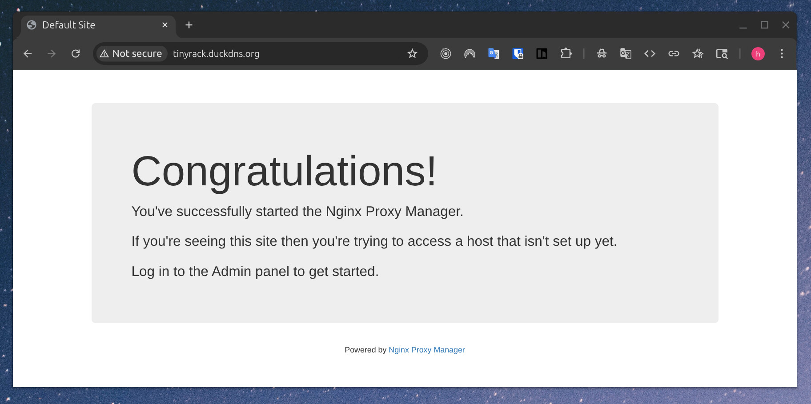Bookmark this page with the star icon
Screen dimensions: 811x404
(412, 54)
